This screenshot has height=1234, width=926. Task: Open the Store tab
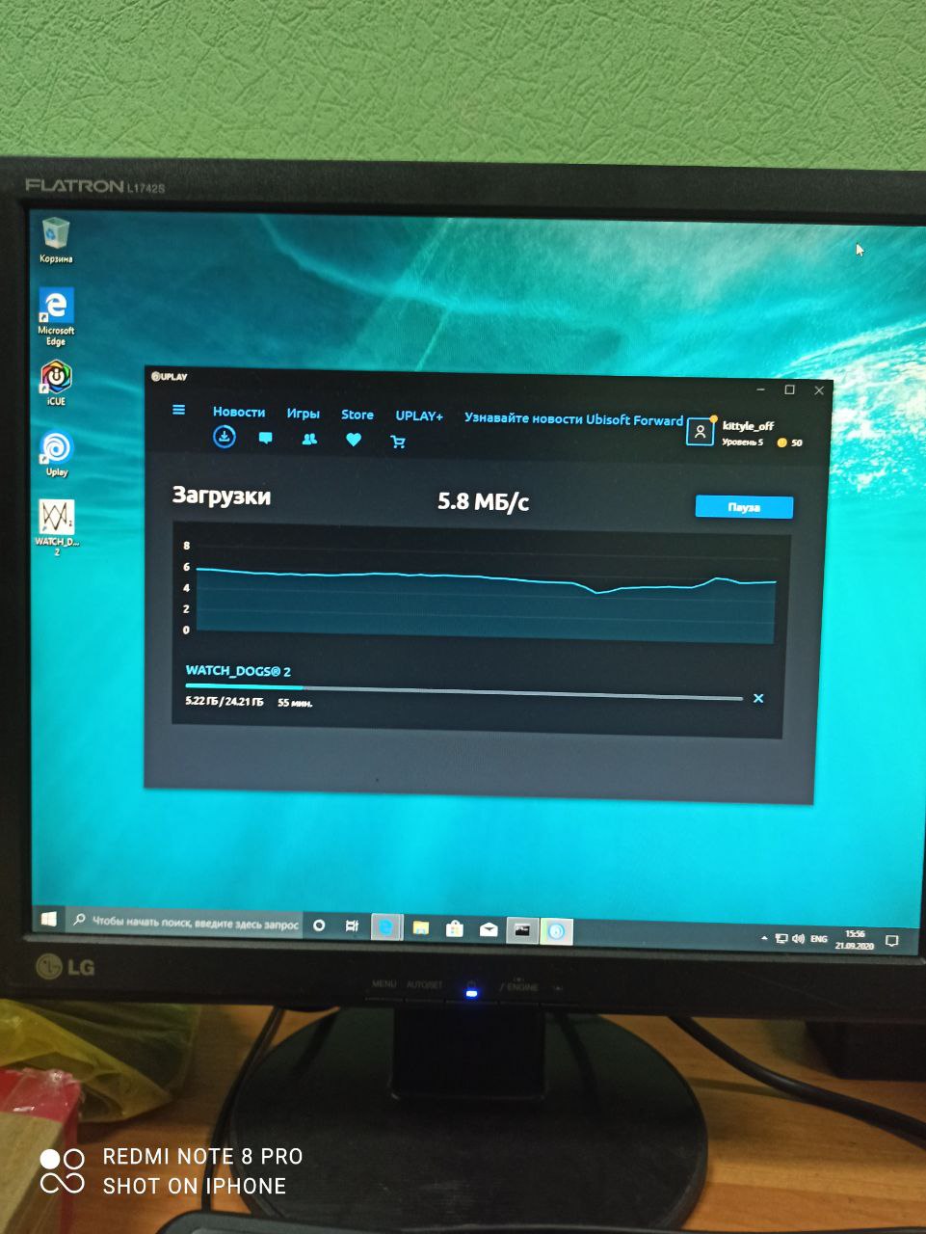[x=357, y=415]
